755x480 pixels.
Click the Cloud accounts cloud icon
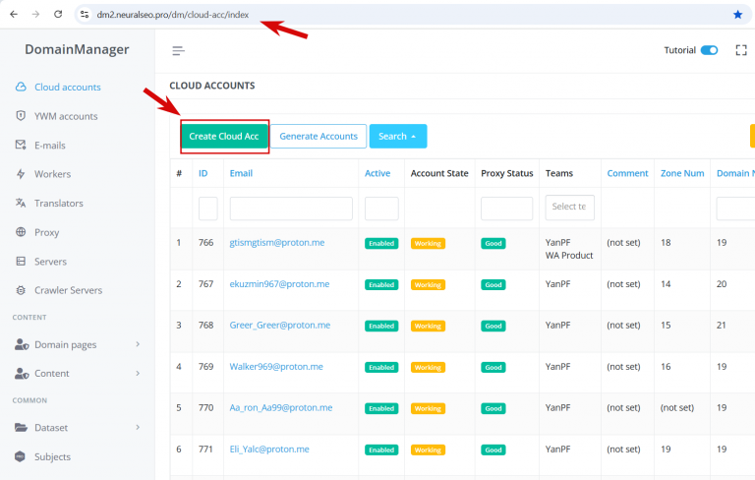(x=21, y=87)
